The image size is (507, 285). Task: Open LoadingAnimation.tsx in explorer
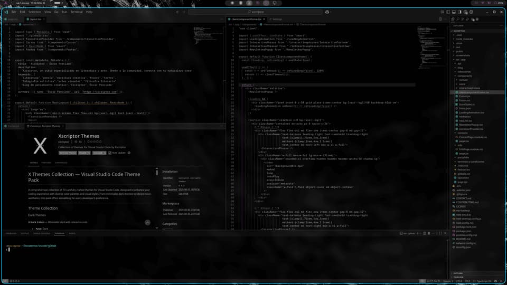coord(472,113)
